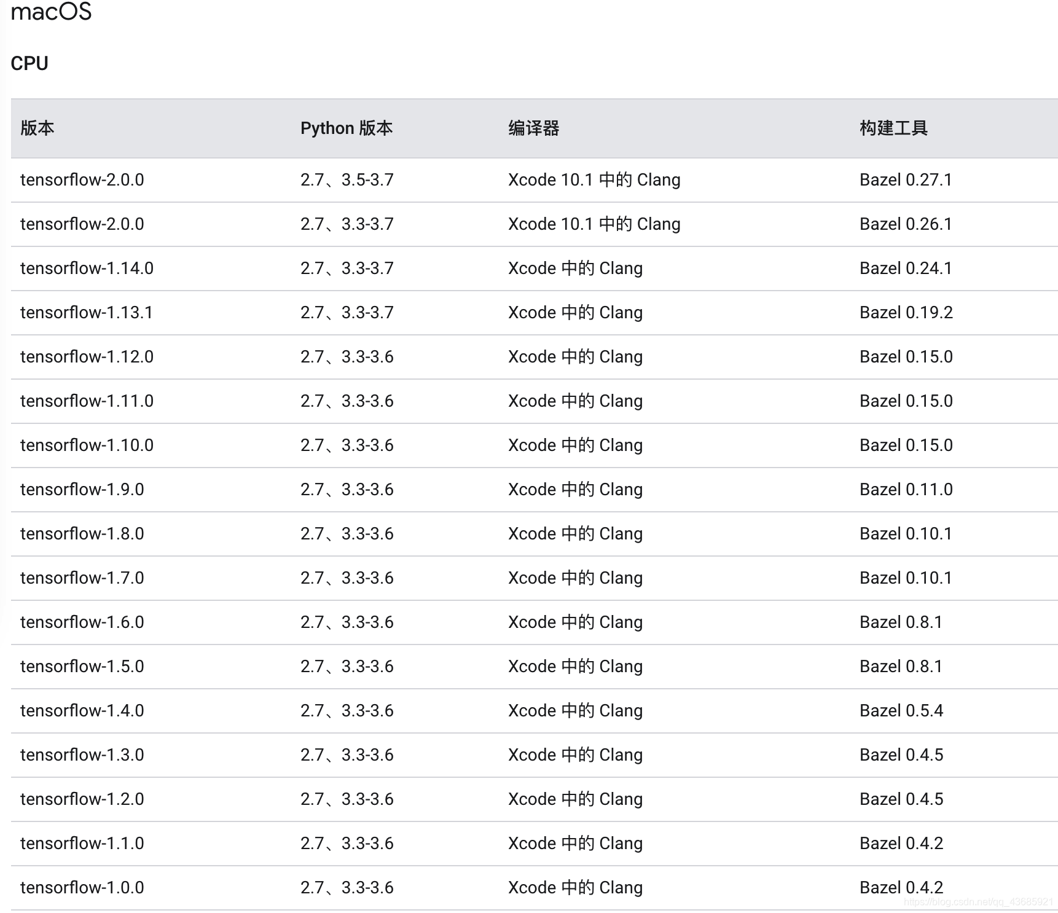Select the Bazel 0.5.4 cell
Image resolution: width=1058 pixels, height=913 pixels.
click(x=901, y=711)
